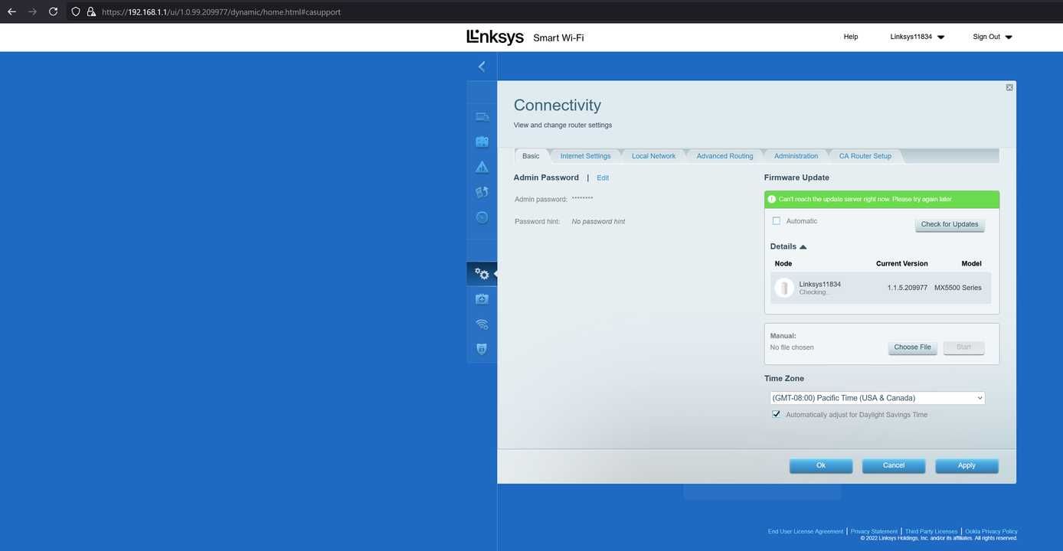1063x551 pixels.
Task: Open the Sign Out dropdown
Action: pyautogui.click(x=993, y=37)
